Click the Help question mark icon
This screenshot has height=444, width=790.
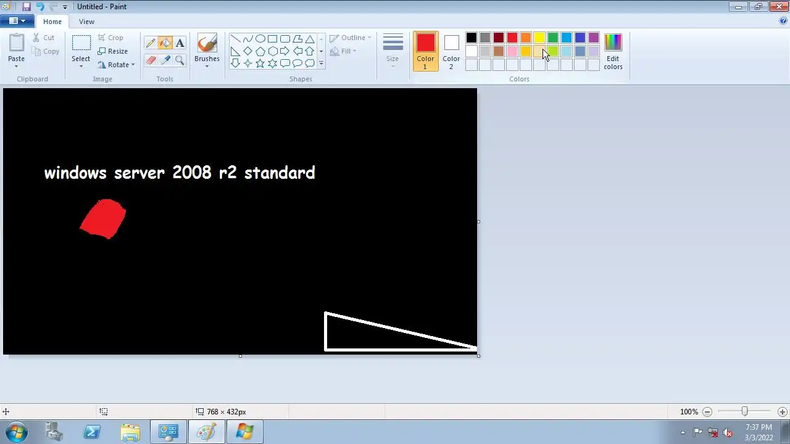click(783, 21)
